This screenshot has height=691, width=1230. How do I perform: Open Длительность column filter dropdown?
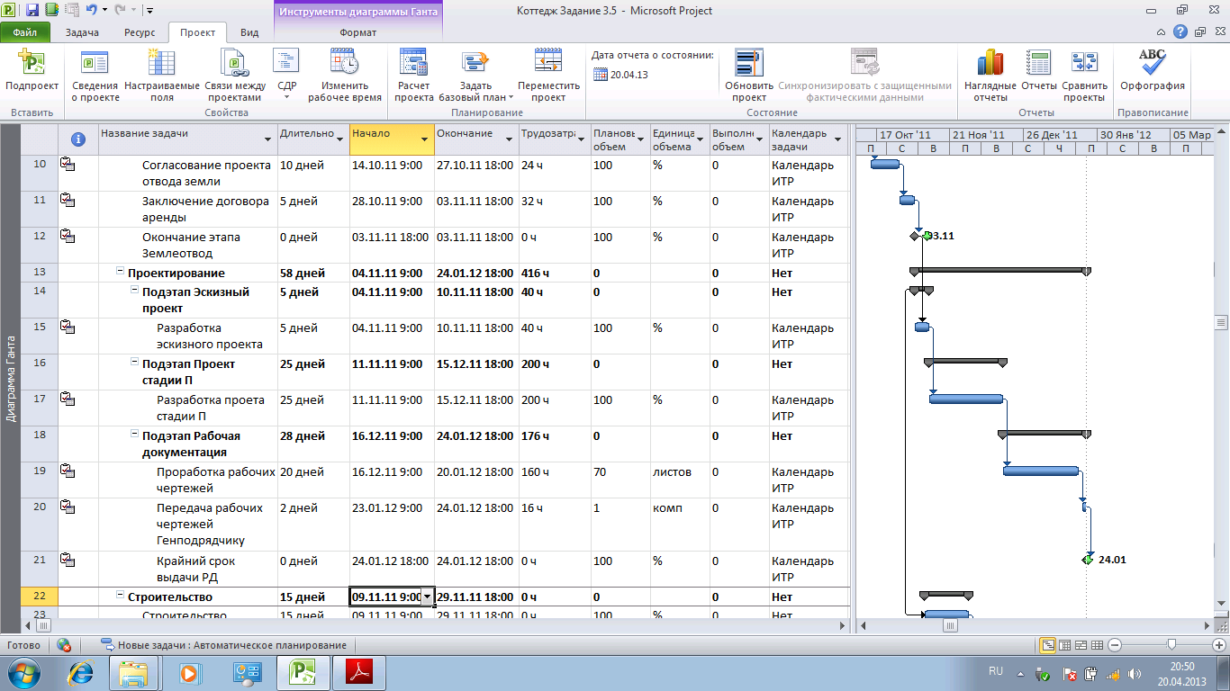click(340, 139)
